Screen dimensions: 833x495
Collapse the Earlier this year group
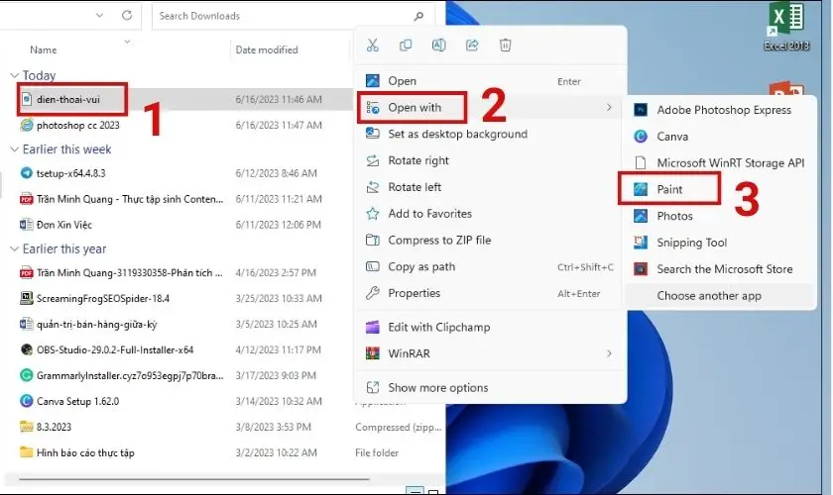(x=14, y=248)
